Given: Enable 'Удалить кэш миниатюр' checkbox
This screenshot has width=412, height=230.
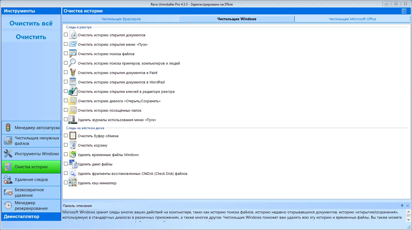Looking at the screenshot, I should [66, 183].
